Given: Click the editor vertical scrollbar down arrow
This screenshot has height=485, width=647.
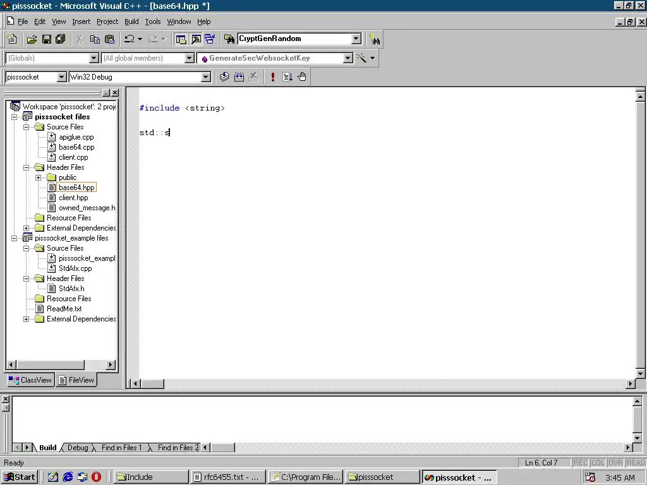Looking at the screenshot, I should [640, 374].
